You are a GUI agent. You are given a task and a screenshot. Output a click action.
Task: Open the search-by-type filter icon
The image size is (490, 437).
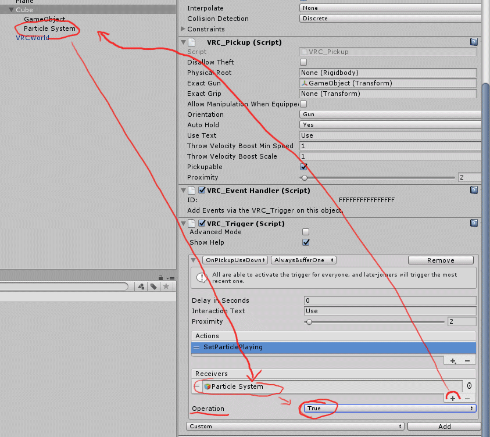pos(141,286)
